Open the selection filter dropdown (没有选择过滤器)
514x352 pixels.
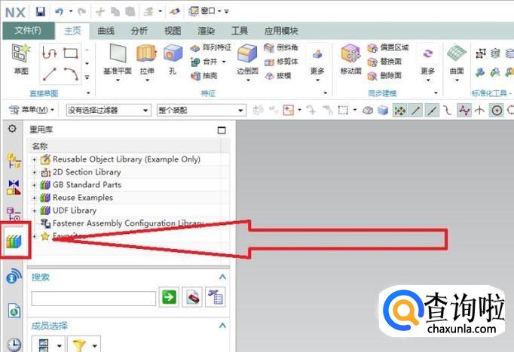109,111
